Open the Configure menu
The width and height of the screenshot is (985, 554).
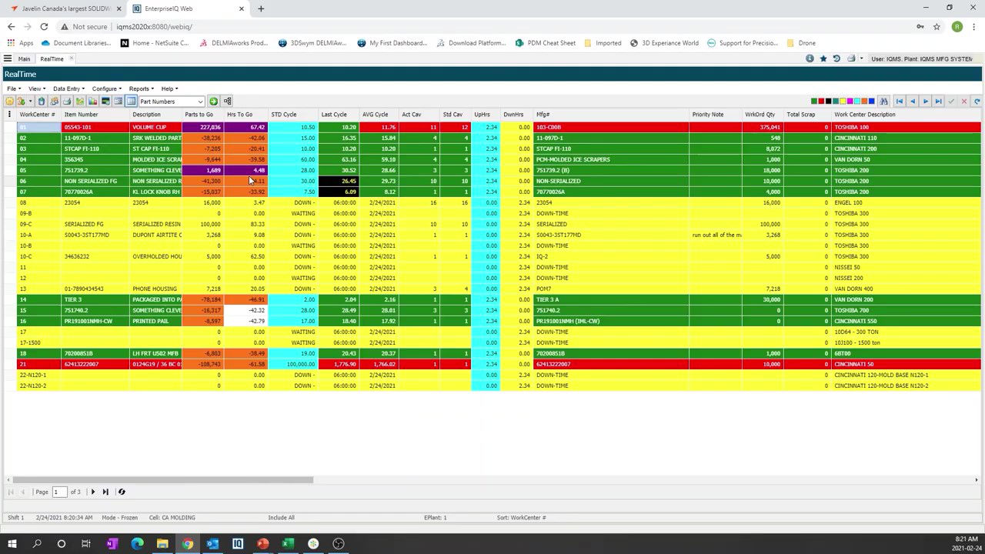tap(106, 88)
